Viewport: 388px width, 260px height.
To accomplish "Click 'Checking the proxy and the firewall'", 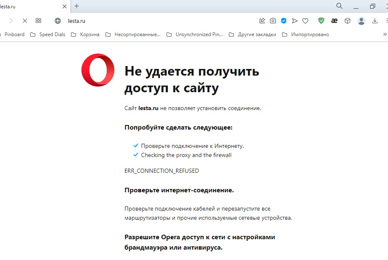I will 186,155.
